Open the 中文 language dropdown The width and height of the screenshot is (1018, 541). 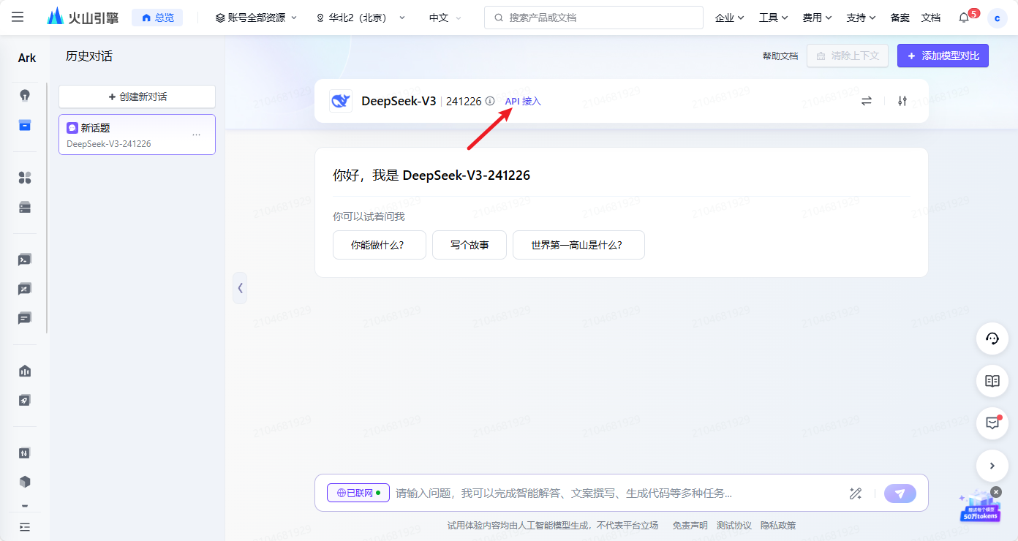pos(445,18)
